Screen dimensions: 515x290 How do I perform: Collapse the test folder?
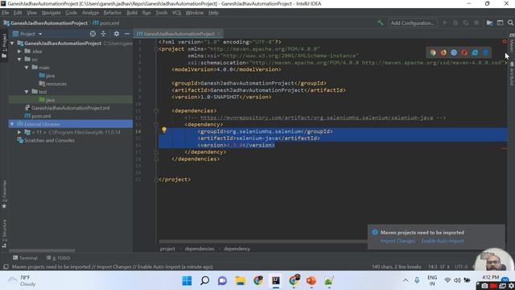27,92
